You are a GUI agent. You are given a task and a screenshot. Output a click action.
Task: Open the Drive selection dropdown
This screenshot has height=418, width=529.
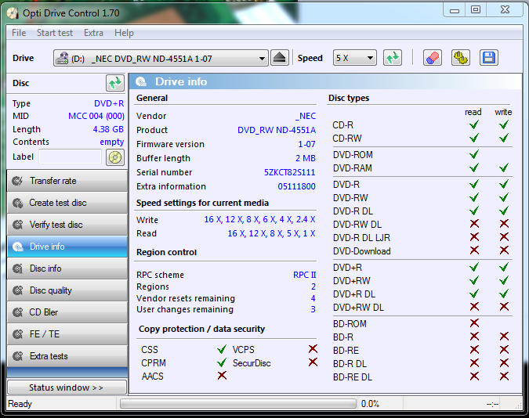click(x=161, y=58)
